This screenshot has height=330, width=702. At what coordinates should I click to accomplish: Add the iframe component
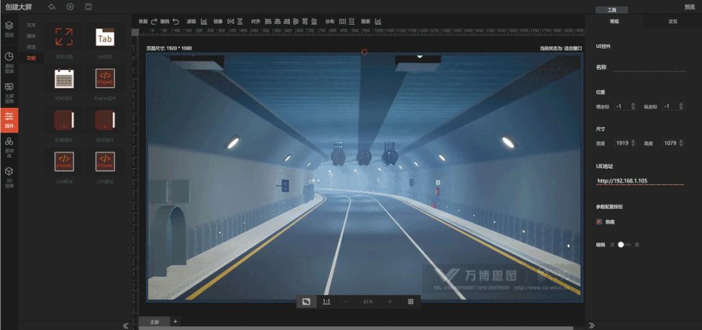click(x=105, y=79)
